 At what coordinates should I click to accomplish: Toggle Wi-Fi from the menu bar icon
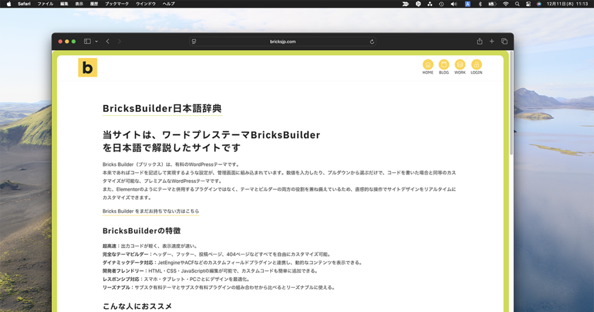tap(506, 3)
